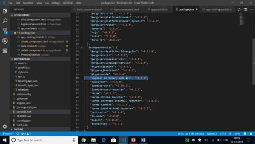Open the Explorer view in activity bar
This screenshot has width=255, height=144.
point(5,11)
